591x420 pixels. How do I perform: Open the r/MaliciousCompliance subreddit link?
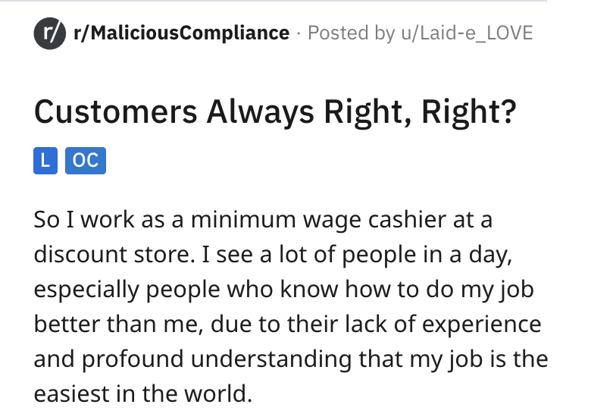(180, 33)
